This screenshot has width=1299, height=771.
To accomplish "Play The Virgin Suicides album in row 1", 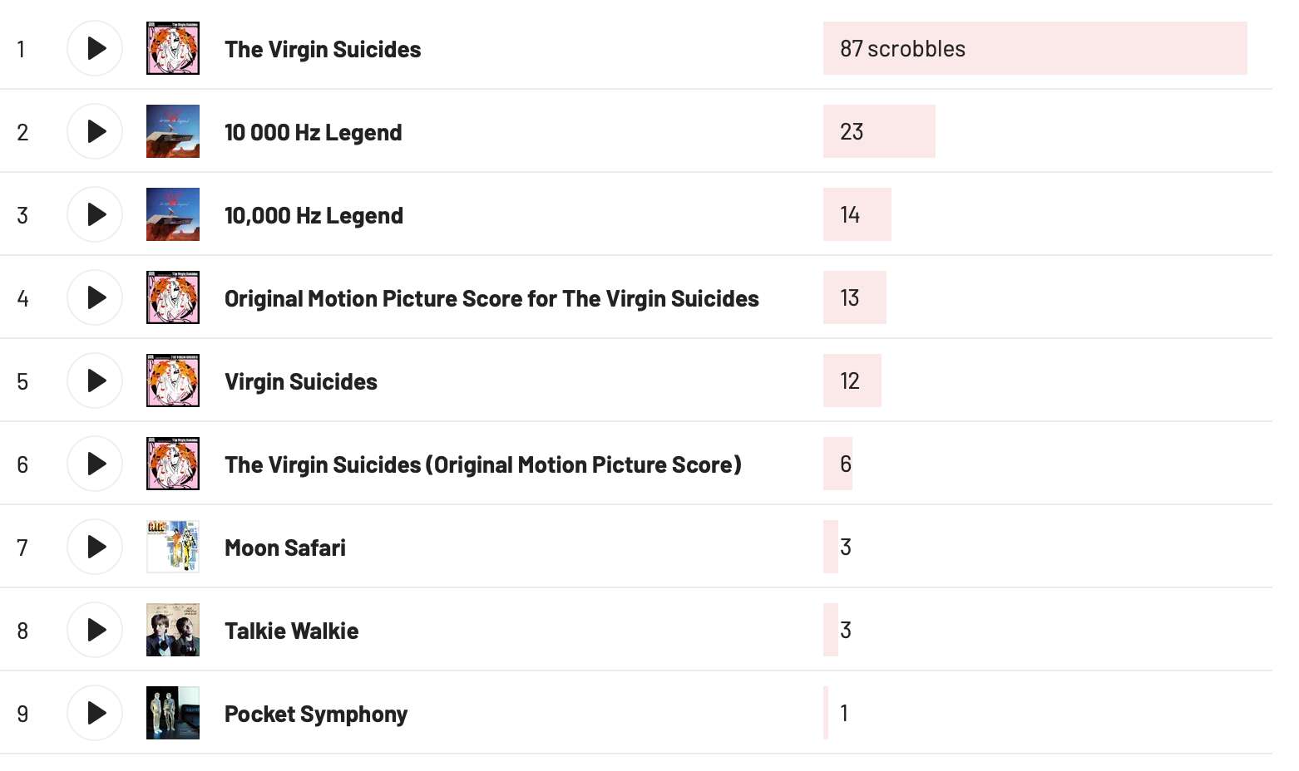I will point(95,48).
